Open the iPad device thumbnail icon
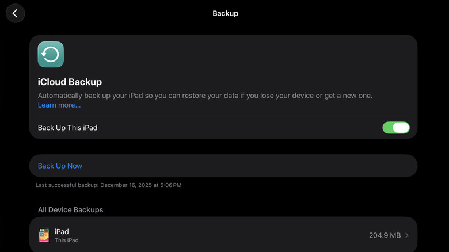Screen dimensions: 449x252 [44, 235]
